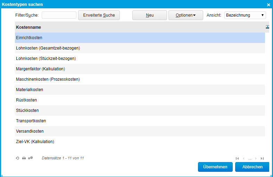Jump to first page of records

click(x=237, y=158)
